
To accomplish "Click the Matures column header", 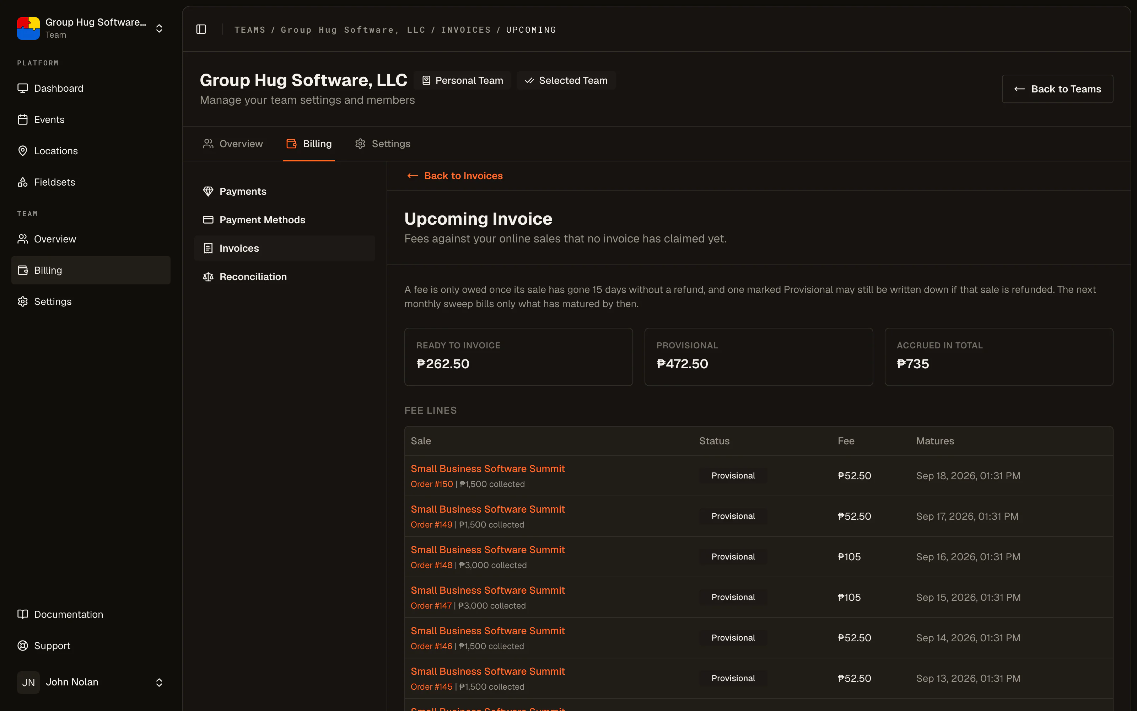I will coord(935,441).
